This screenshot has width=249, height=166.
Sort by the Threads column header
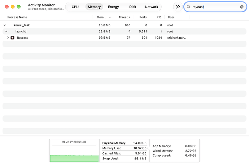124,17
